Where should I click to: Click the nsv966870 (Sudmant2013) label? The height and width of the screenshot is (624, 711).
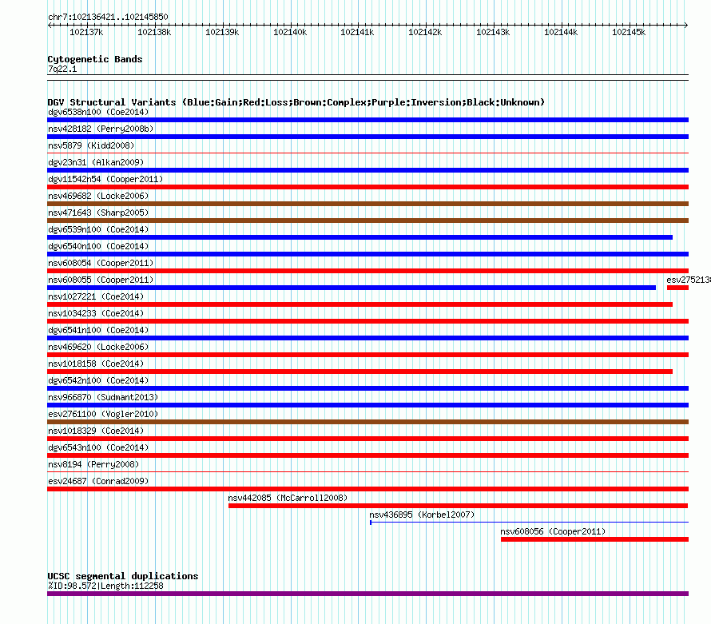coord(103,397)
